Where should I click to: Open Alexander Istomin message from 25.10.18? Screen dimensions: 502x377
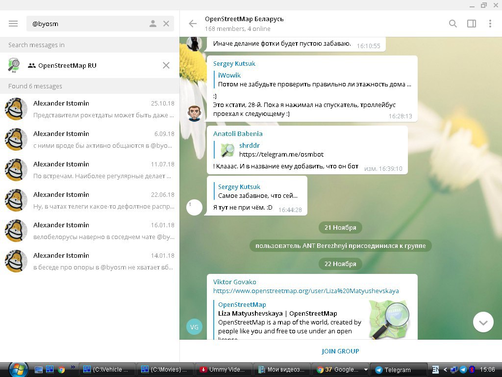(90, 109)
